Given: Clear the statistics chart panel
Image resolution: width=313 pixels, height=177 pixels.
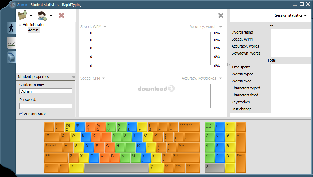Looking at the screenshot, I should click(220, 15).
